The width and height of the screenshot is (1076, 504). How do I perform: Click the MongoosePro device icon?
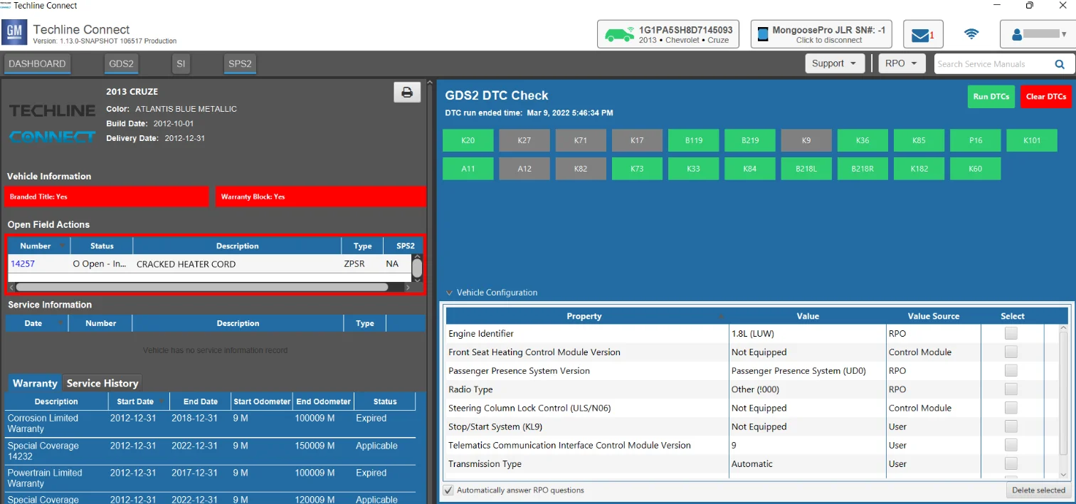(762, 34)
